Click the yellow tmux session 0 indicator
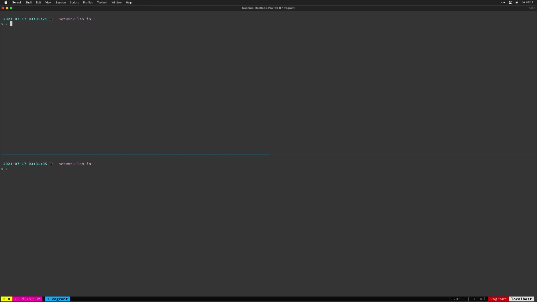The height and width of the screenshot is (302, 537). (x=7, y=299)
